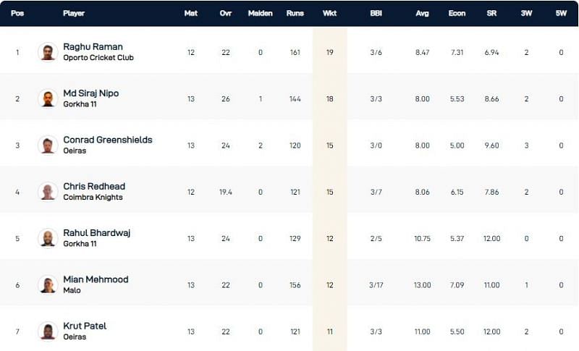Click Chris Redhead's avatar image
Viewport: 579px width, 351px height.
48,192
